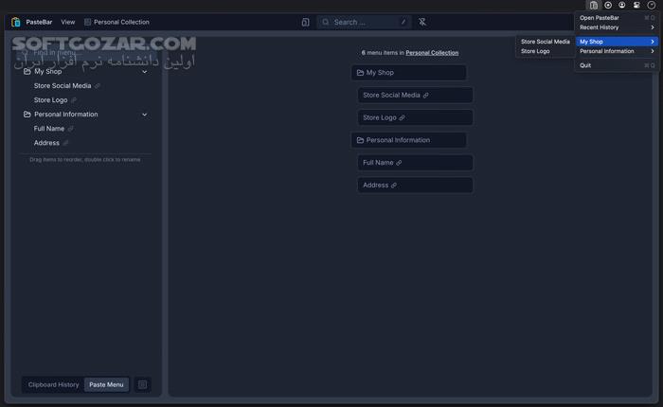This screenshot has height=407, width=663.
Task: Click the PasteBar icon in the macOS menu bar
Action: pyautogui.click(x=594, y=6)
